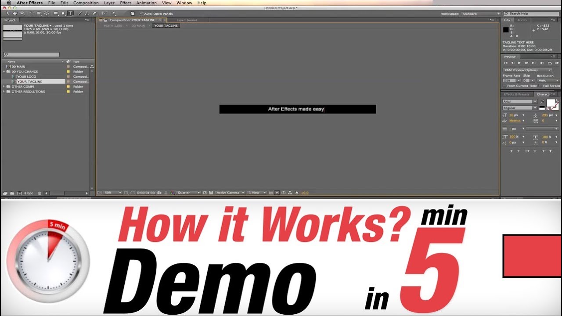This screenshot has width=562, height=316.
Task: Select the Zoom magnifier tool
Action: 22,13
